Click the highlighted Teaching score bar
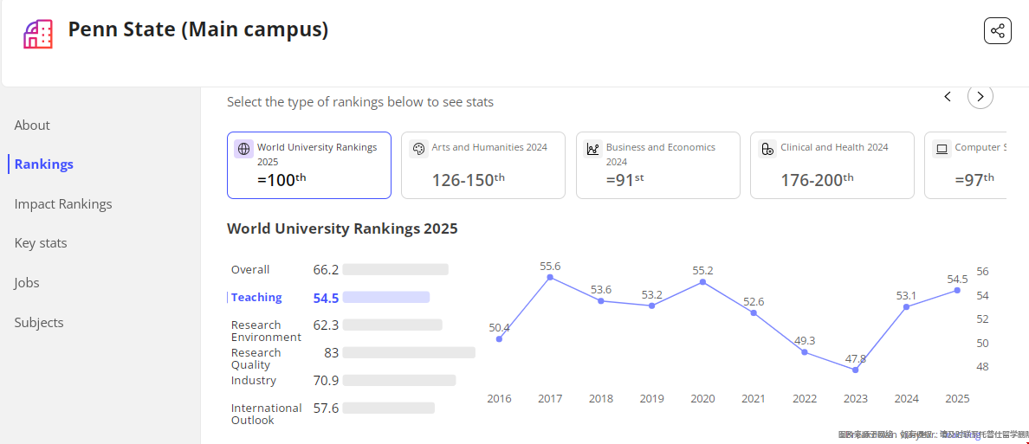Image resolution: width=1029 pixels, height=444 pixels. point(386,297)
